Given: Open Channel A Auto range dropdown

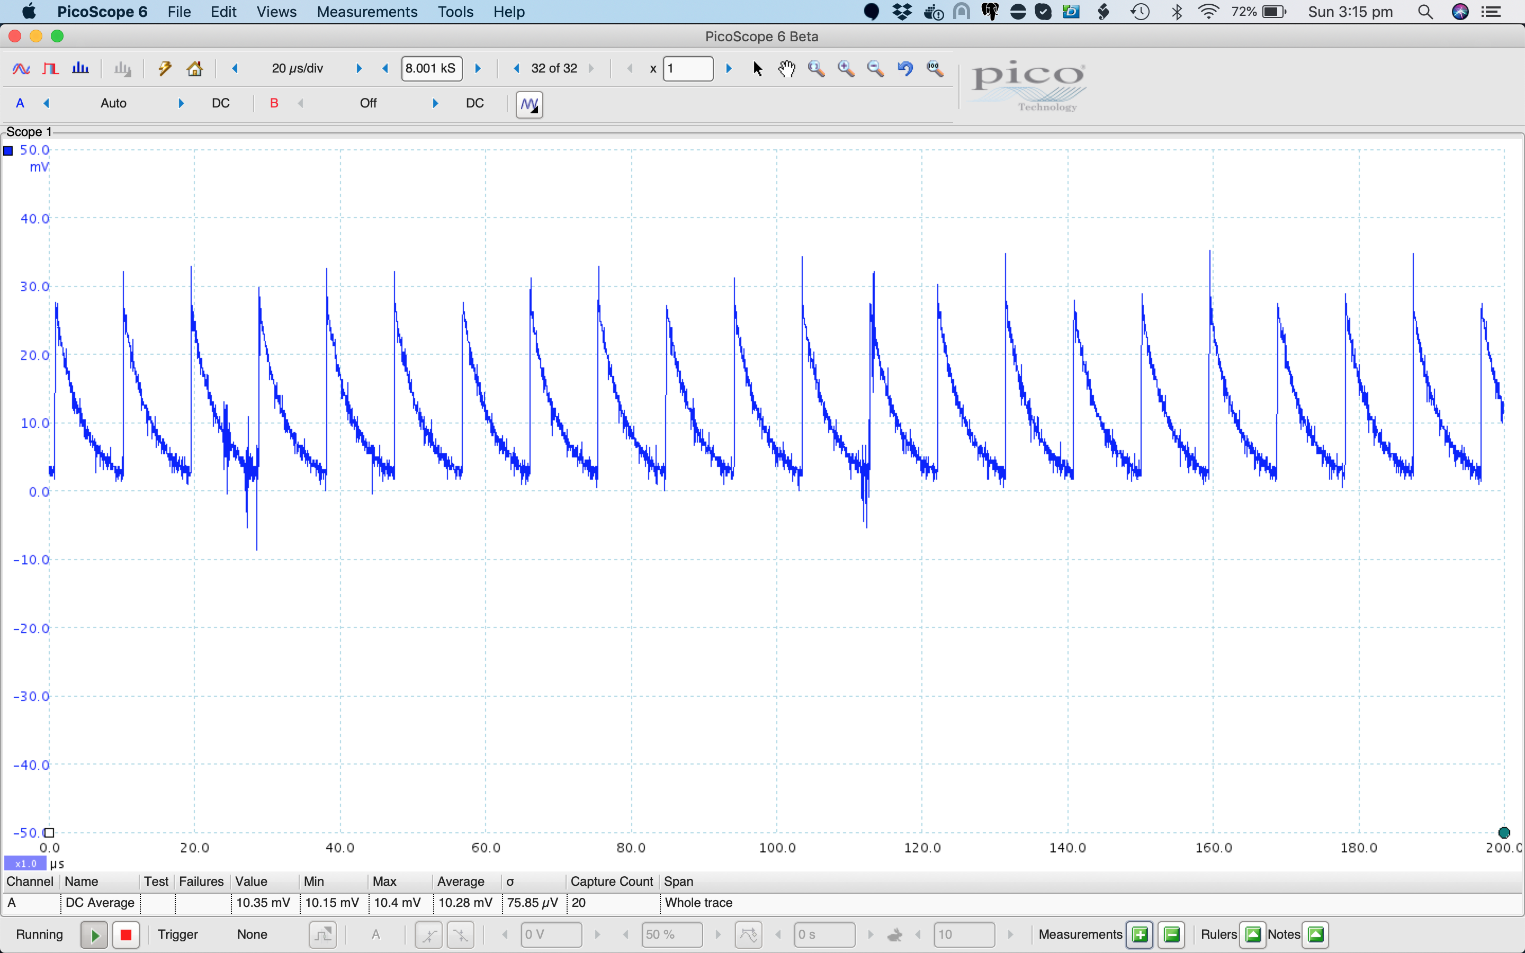Looking at the screenshot, I should point(113,103).
